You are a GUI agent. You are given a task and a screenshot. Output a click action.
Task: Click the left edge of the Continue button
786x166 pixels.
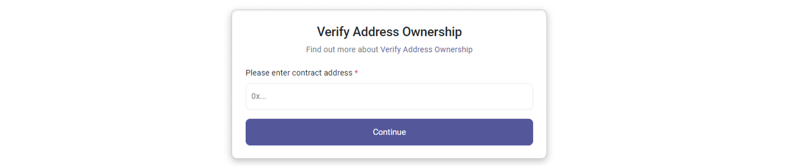point(252,132)
